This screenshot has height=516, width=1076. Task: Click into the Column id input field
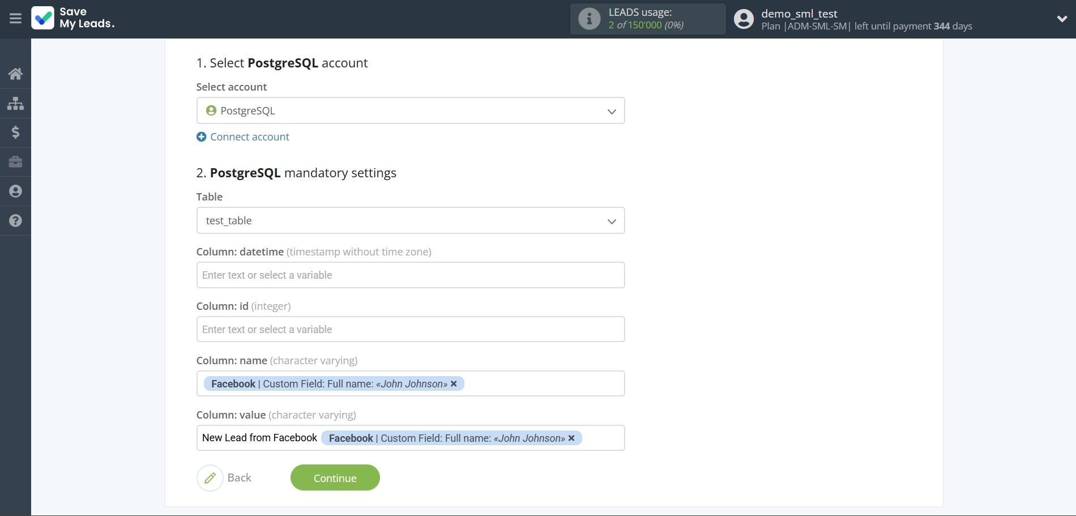410,330
